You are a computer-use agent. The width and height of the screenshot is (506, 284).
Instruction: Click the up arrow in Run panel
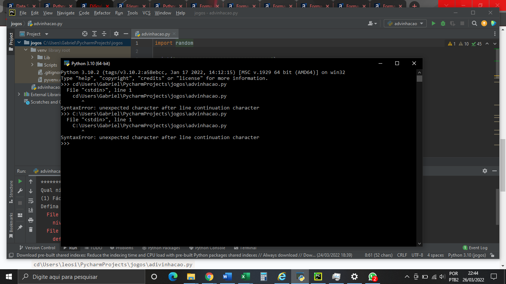click(x=31, y=182)
